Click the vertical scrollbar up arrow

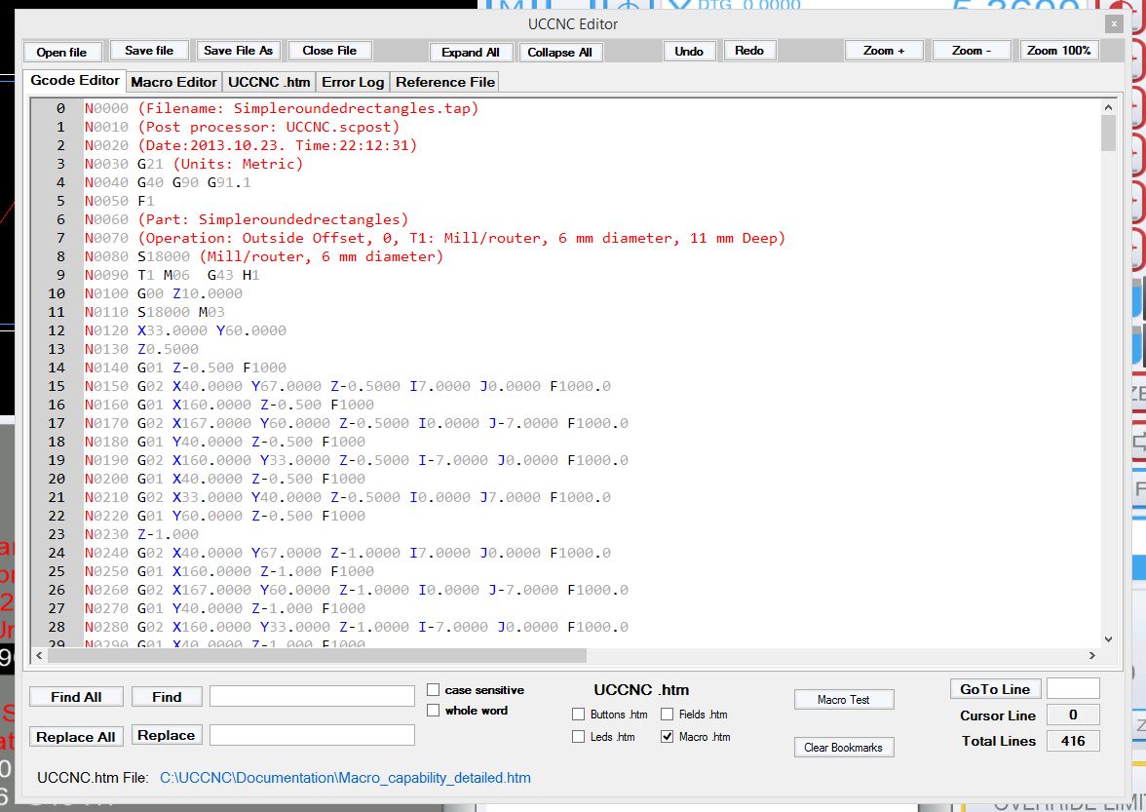click(1108, 107)
